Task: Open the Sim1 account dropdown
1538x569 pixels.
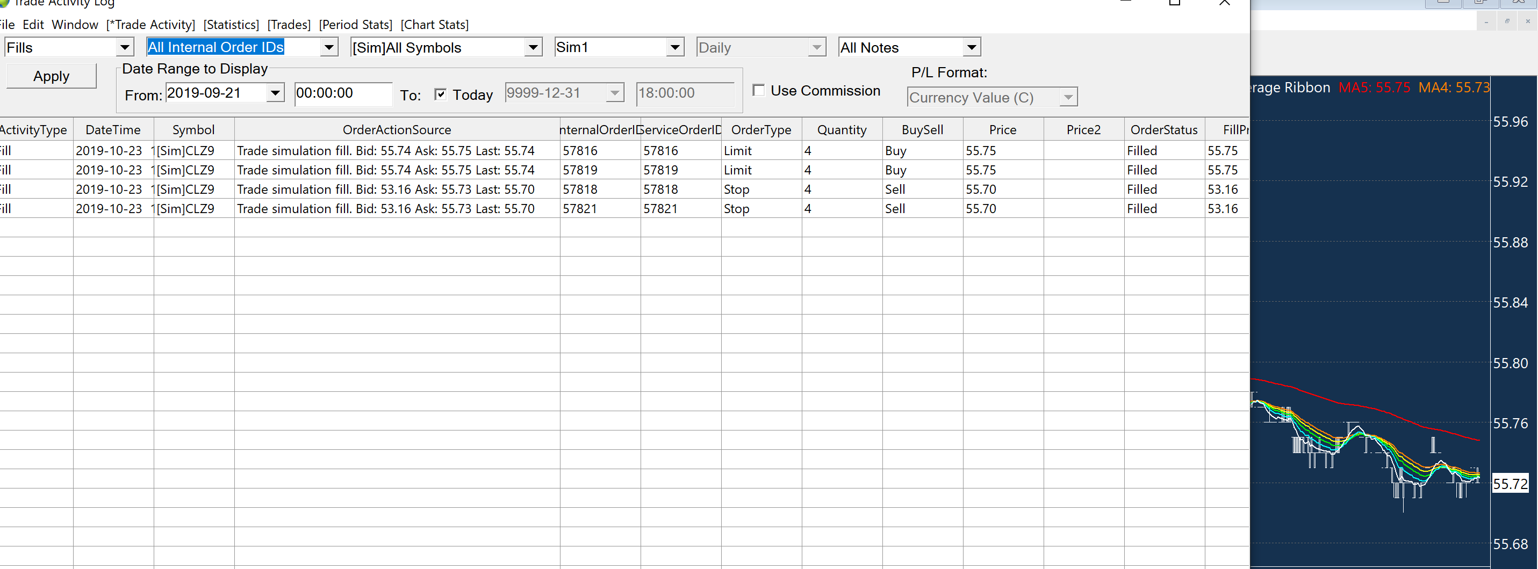Action: (674, 47)
